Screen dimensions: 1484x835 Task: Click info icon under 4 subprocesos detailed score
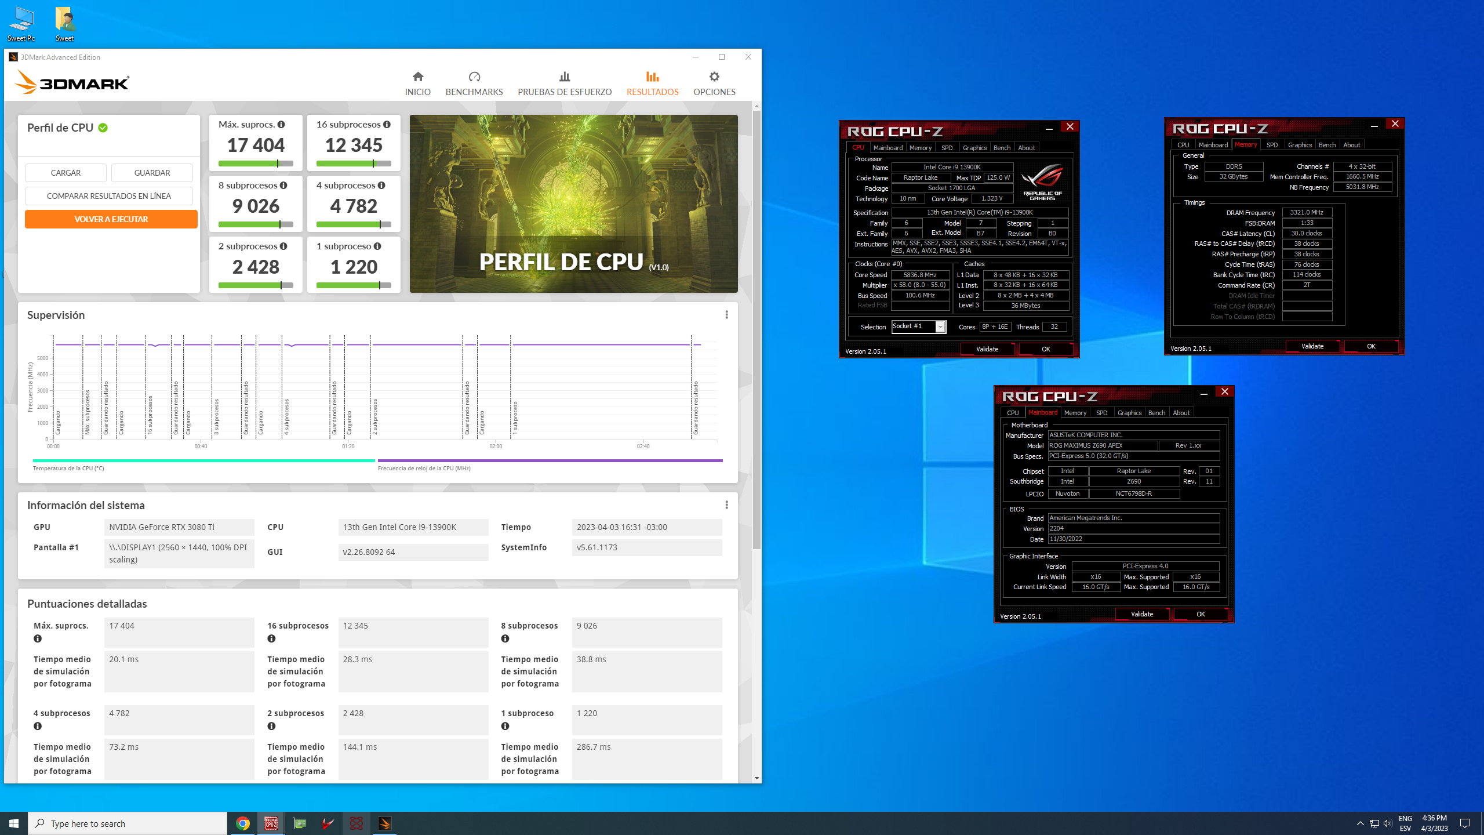coord(38,726)
